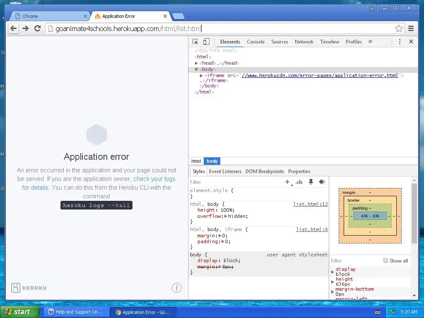Screen dimensions: 424x318
Task: Expand the head element node
Action: click(x=196, y=63)
